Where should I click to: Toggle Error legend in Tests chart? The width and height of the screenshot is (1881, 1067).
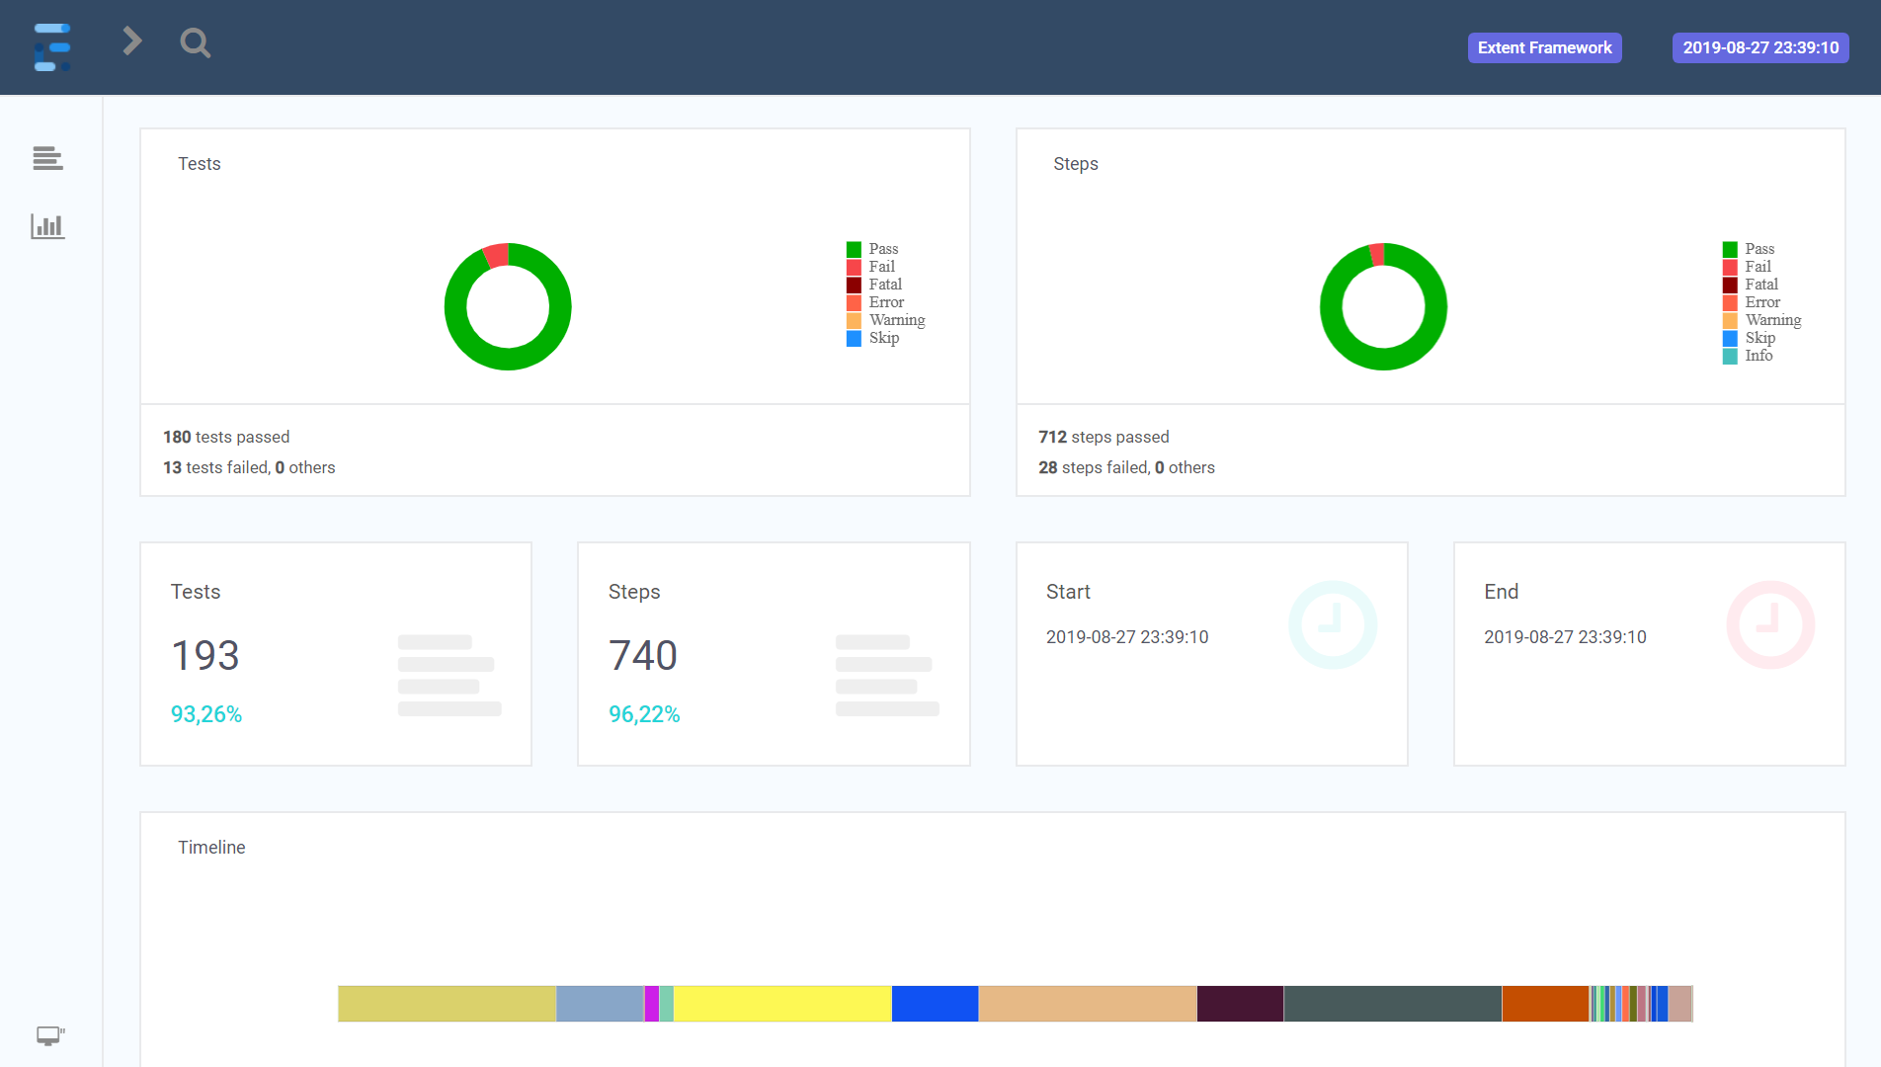(x=875, y=302)
